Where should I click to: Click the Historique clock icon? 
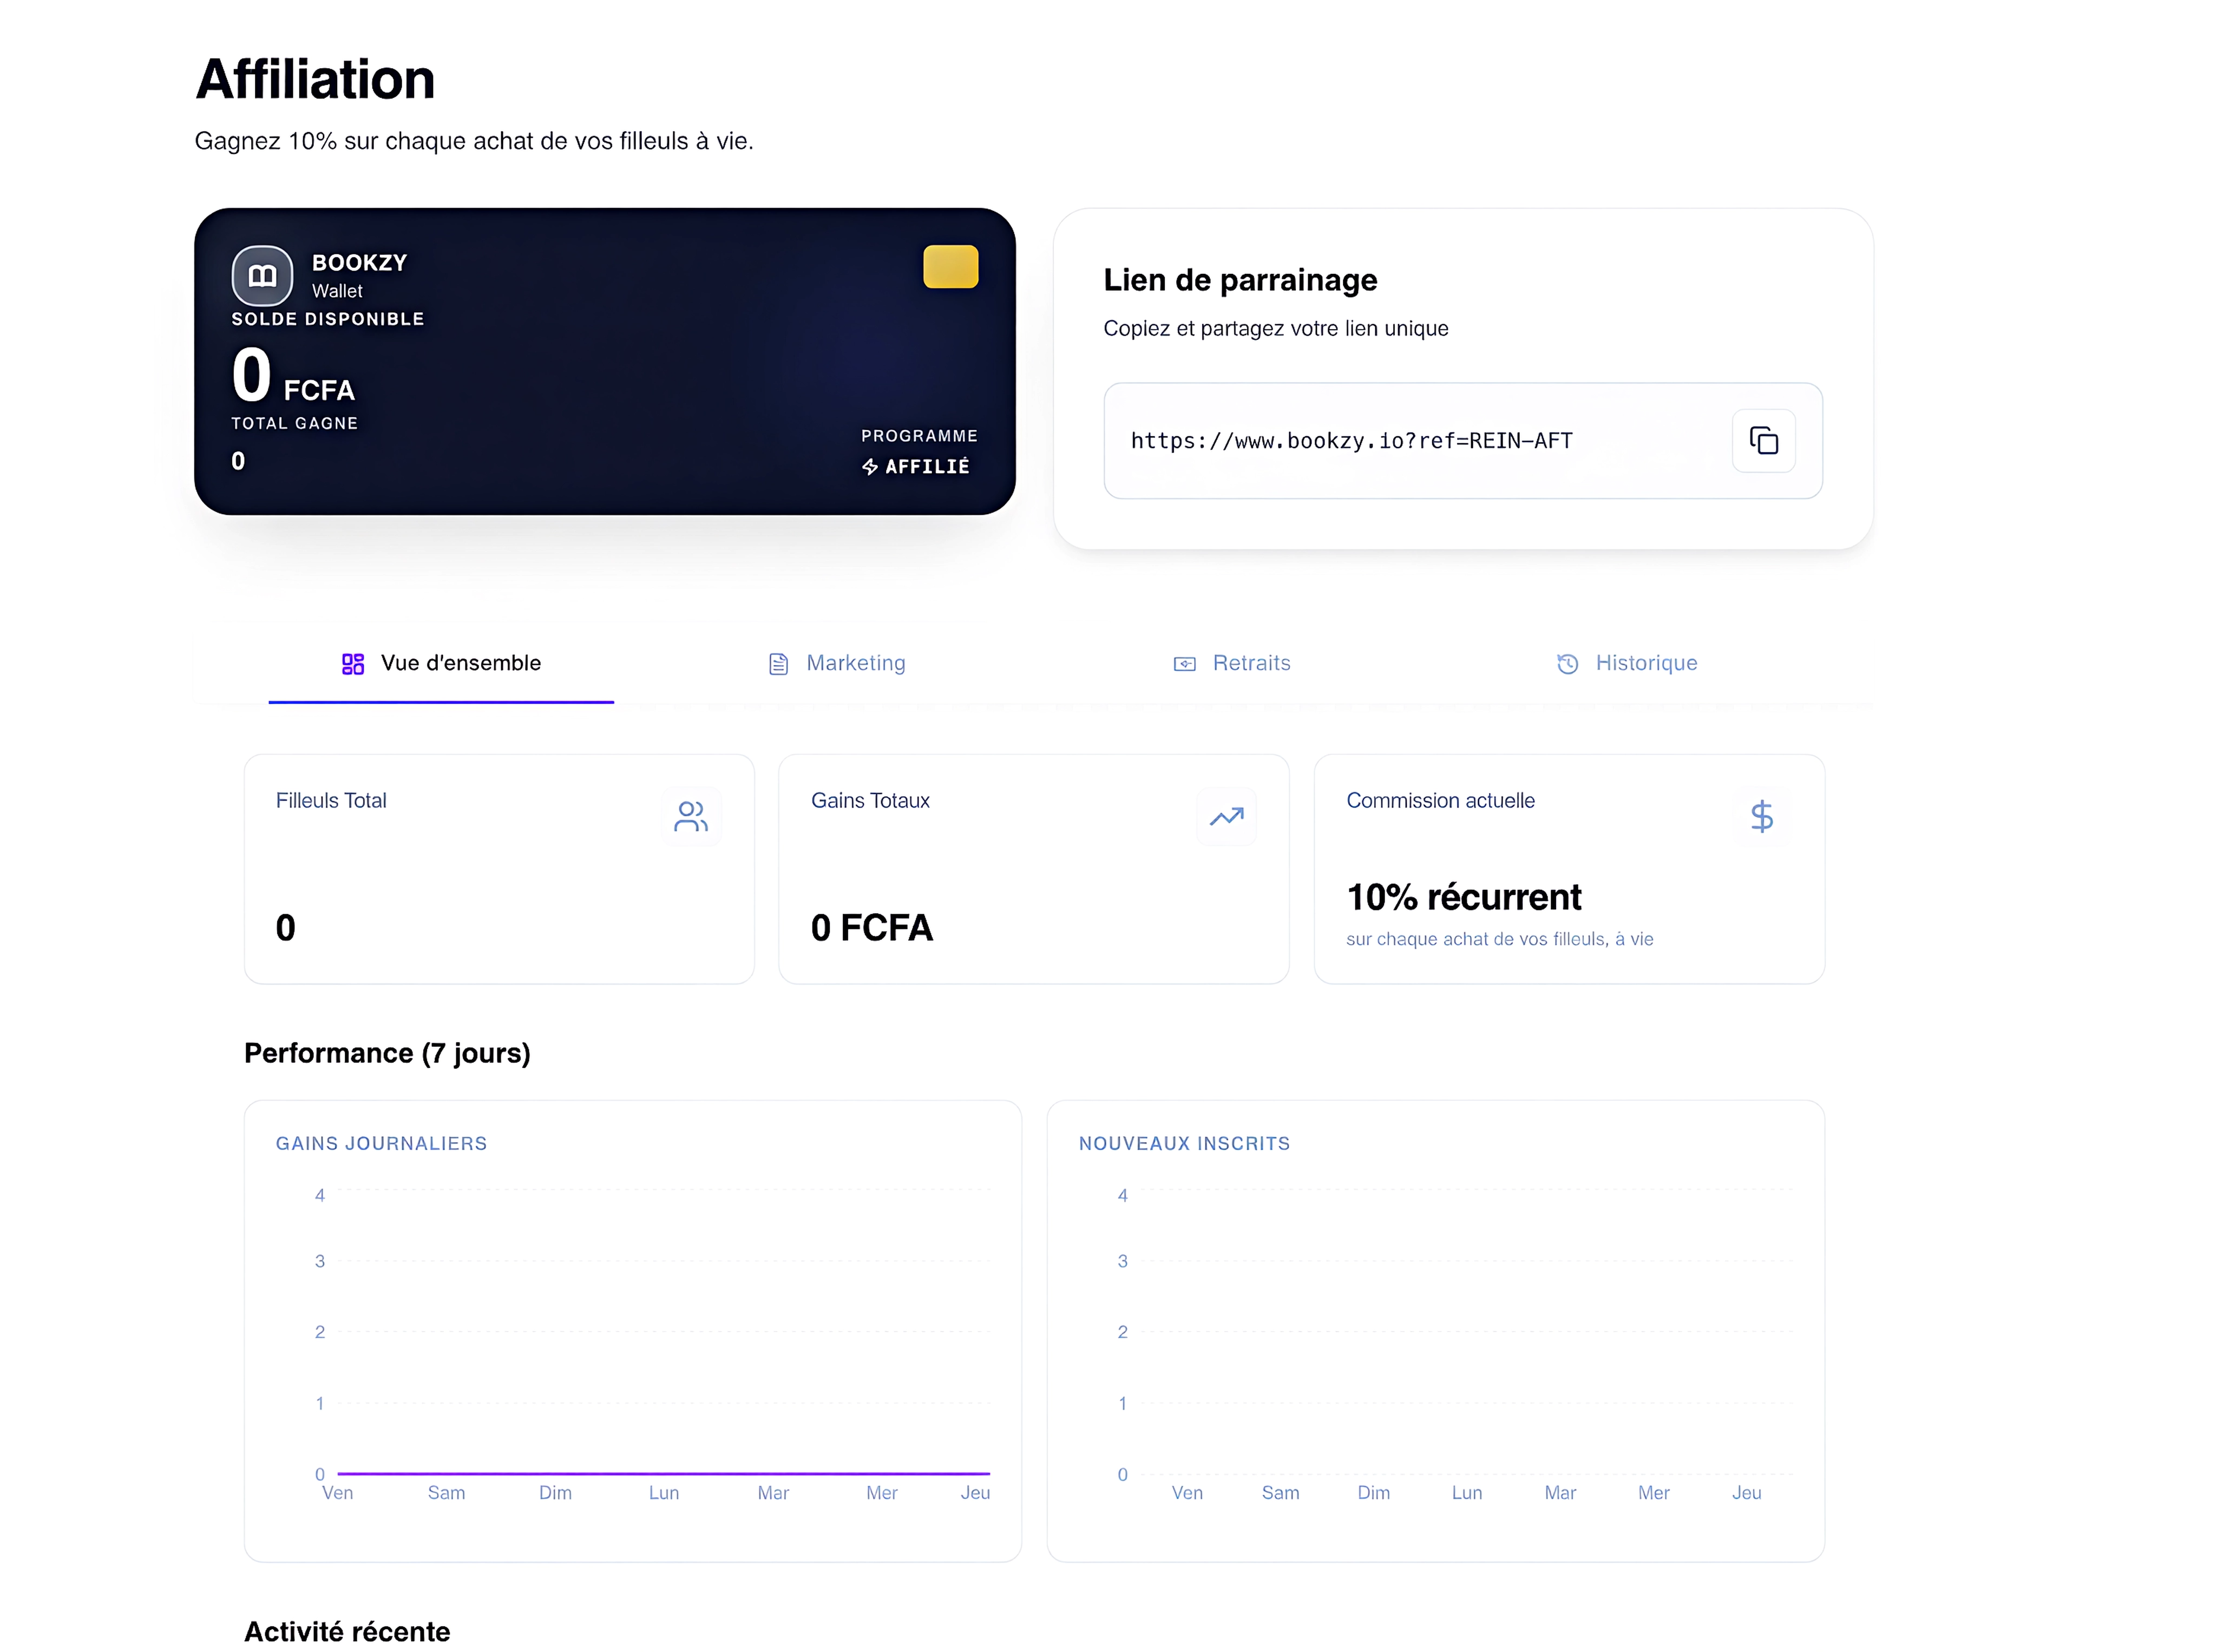coord(1566,664)
